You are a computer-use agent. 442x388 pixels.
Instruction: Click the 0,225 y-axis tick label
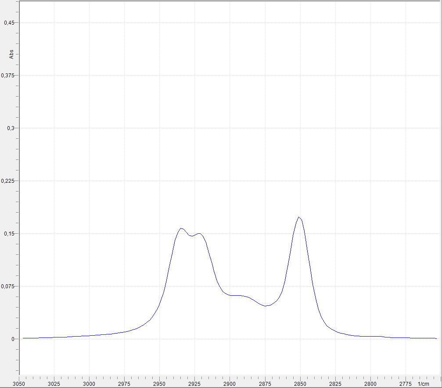[8, 181]
